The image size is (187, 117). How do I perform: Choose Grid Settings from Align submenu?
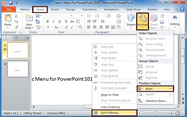click(115, 113)
